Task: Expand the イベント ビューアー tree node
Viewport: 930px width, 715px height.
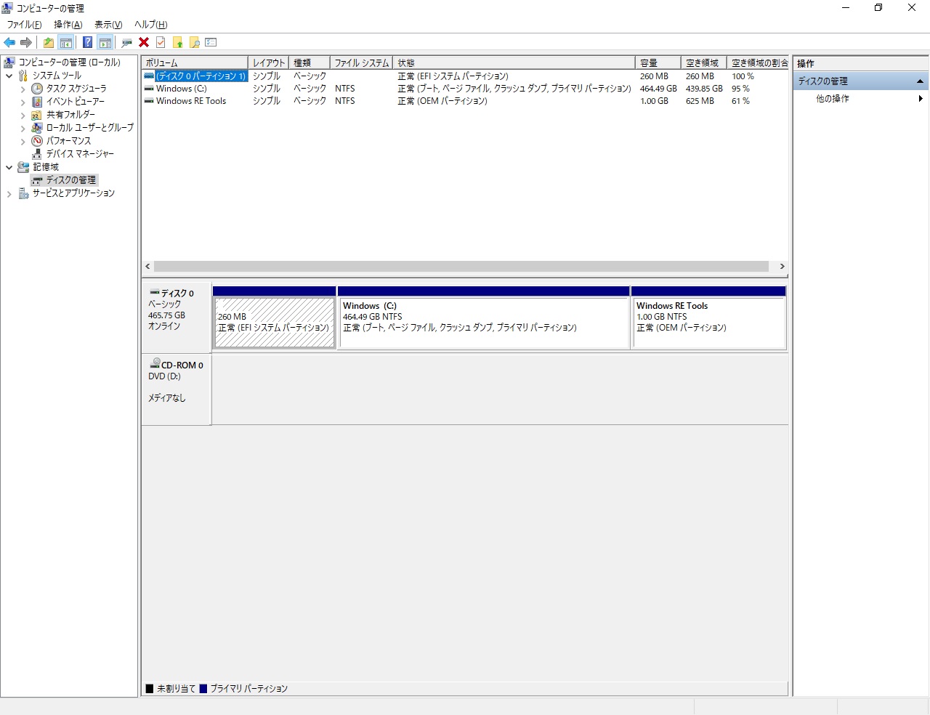Action: pyautogui.click(x=24, y=101)
